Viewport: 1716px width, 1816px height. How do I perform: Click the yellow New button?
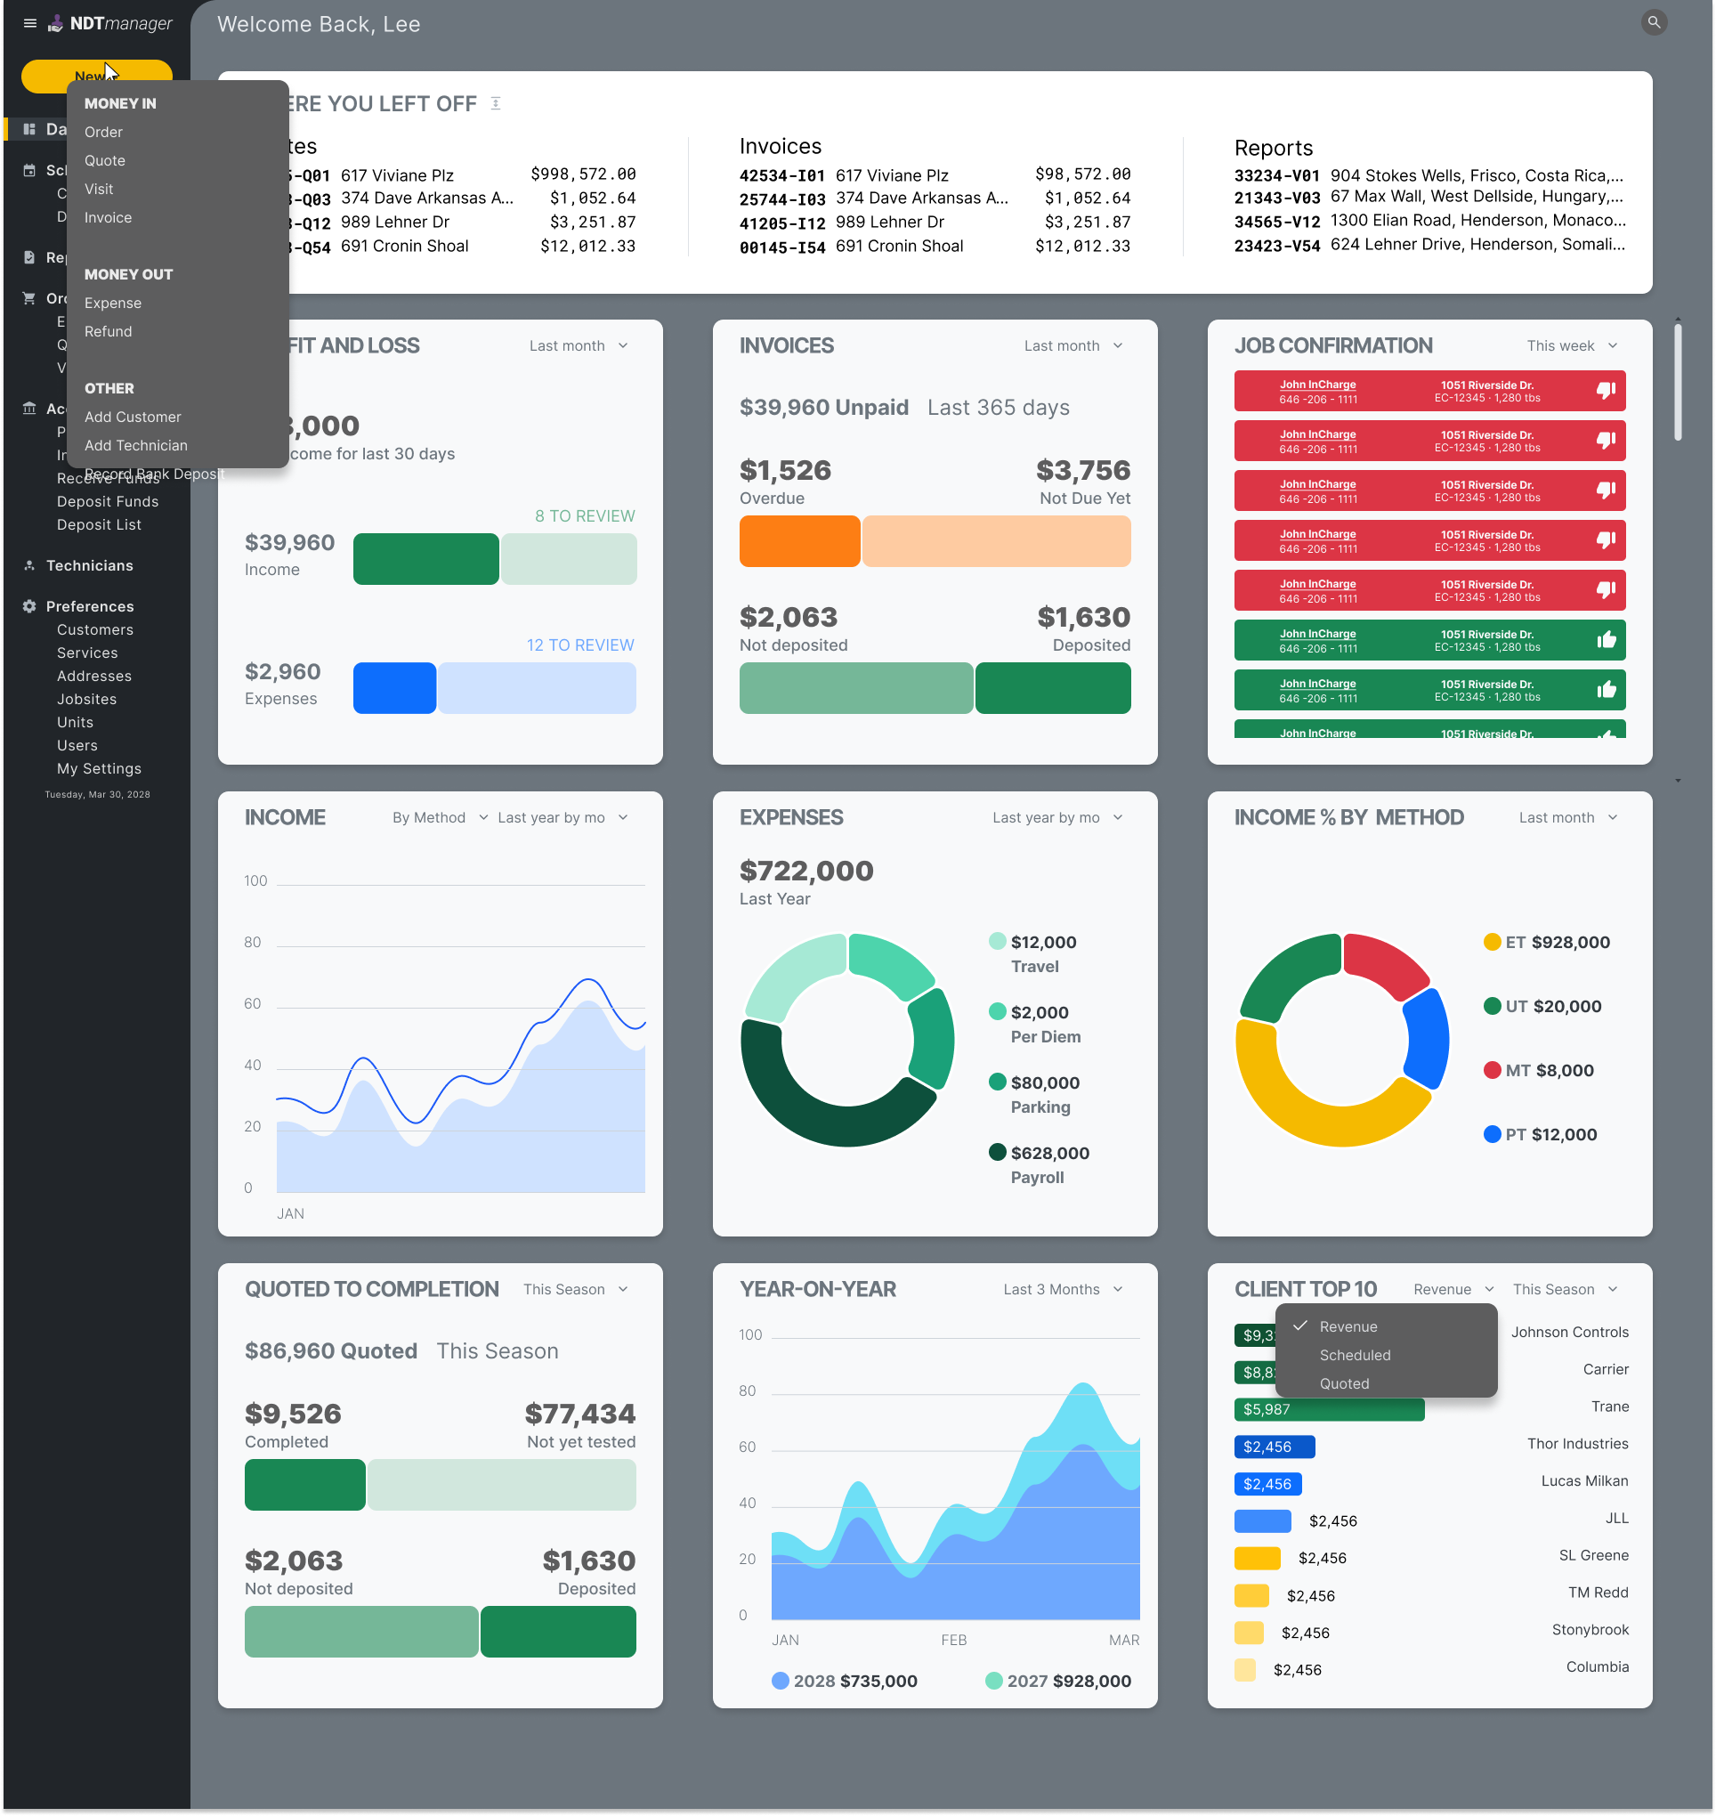(x=96, y=76)
